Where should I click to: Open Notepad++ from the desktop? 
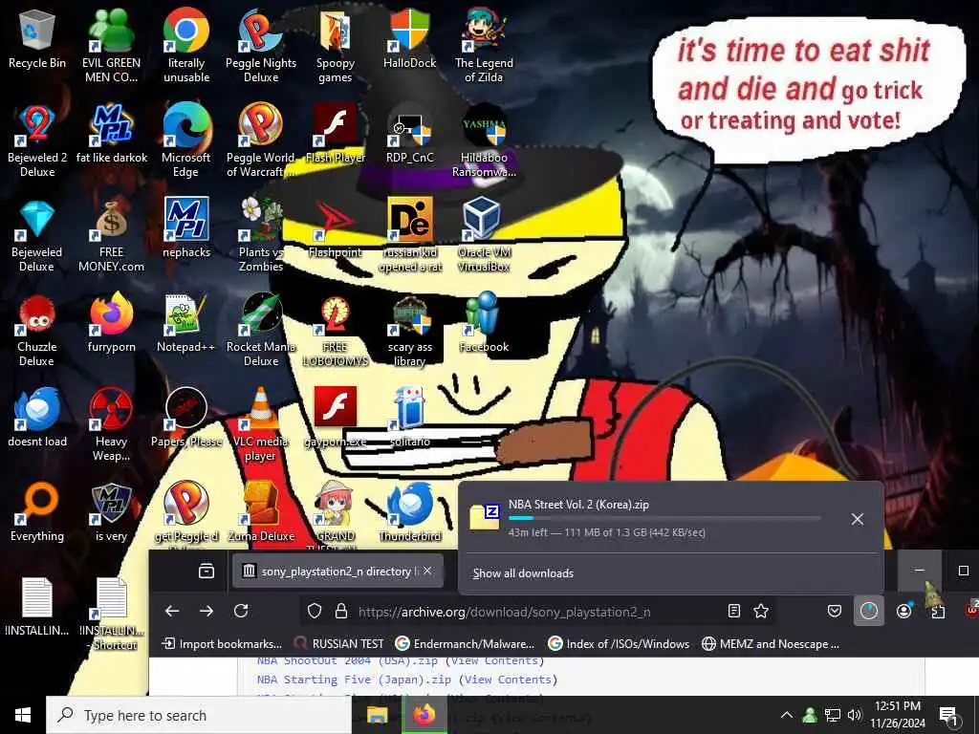click(186, 323)
